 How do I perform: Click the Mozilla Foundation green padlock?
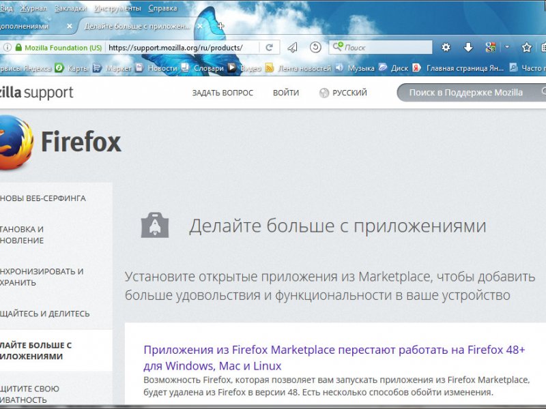pyautogui.click(x=18, y=47)
